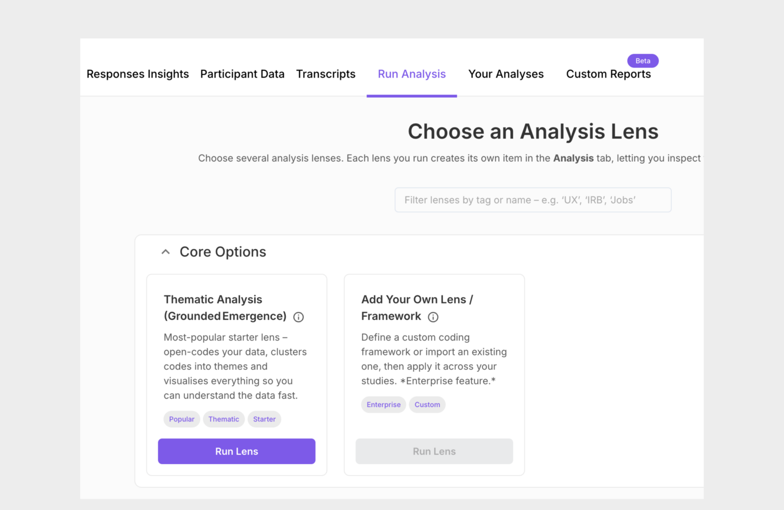Go to the Transcripts tab
Screen dimensions: 784x510
pyautogui.click(x=326, y=74)
